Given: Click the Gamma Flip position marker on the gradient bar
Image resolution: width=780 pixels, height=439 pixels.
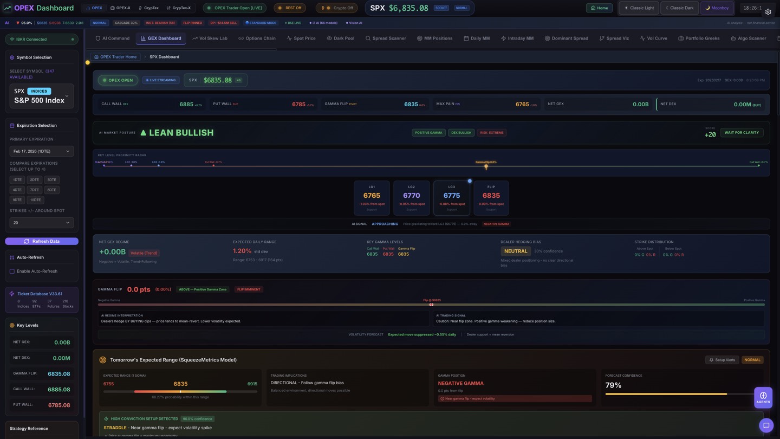Looking at the screenshot, I should tap(432, 304).
